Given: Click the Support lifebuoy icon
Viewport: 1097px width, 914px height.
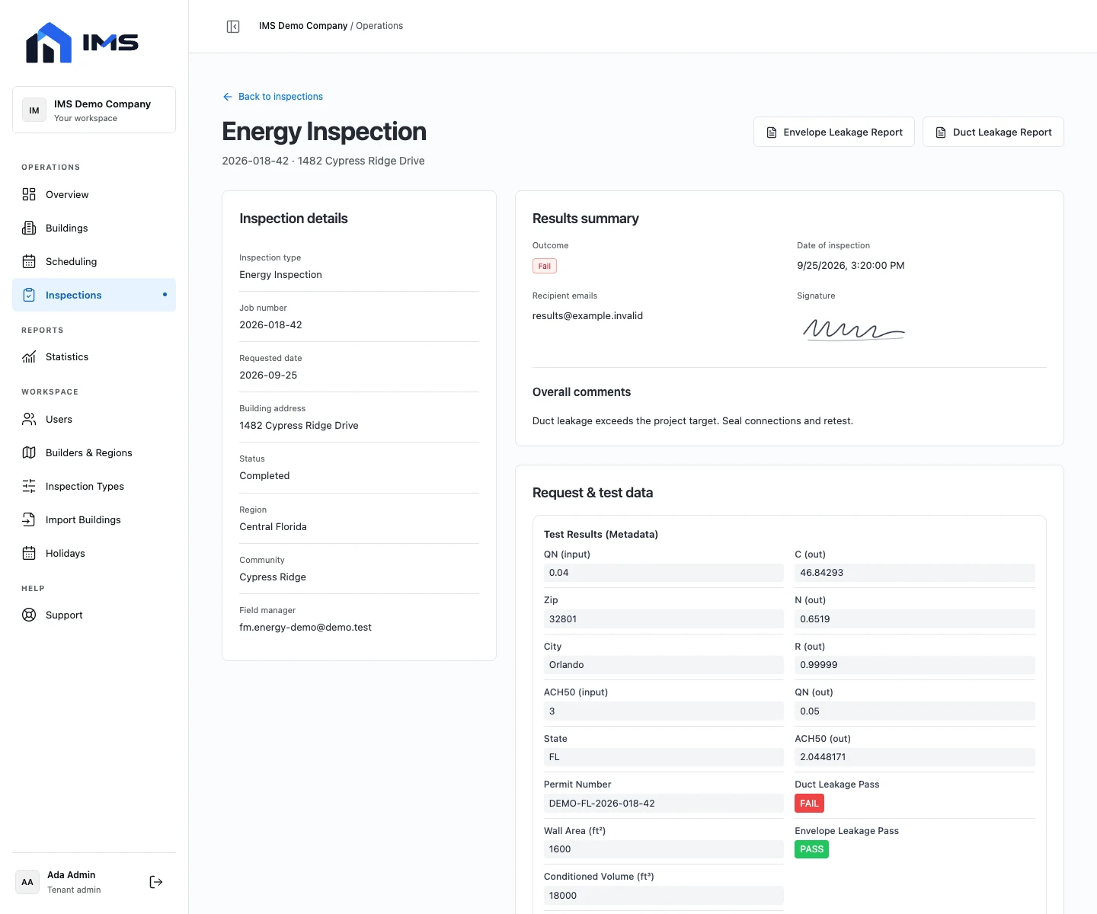Looking at the screenshot, I should point(29,615).
